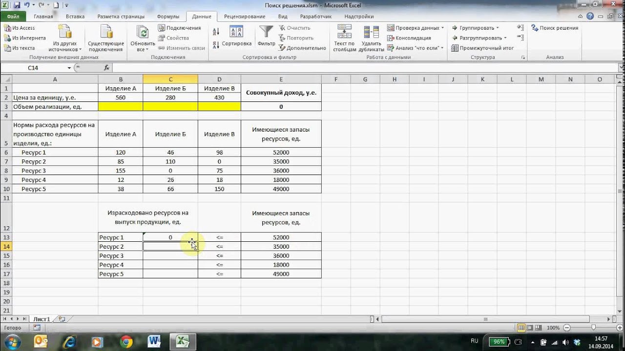625x351 pixels.
Task: Select yellow cell D3 for Изделие В
Action: [x=219, y=106]
